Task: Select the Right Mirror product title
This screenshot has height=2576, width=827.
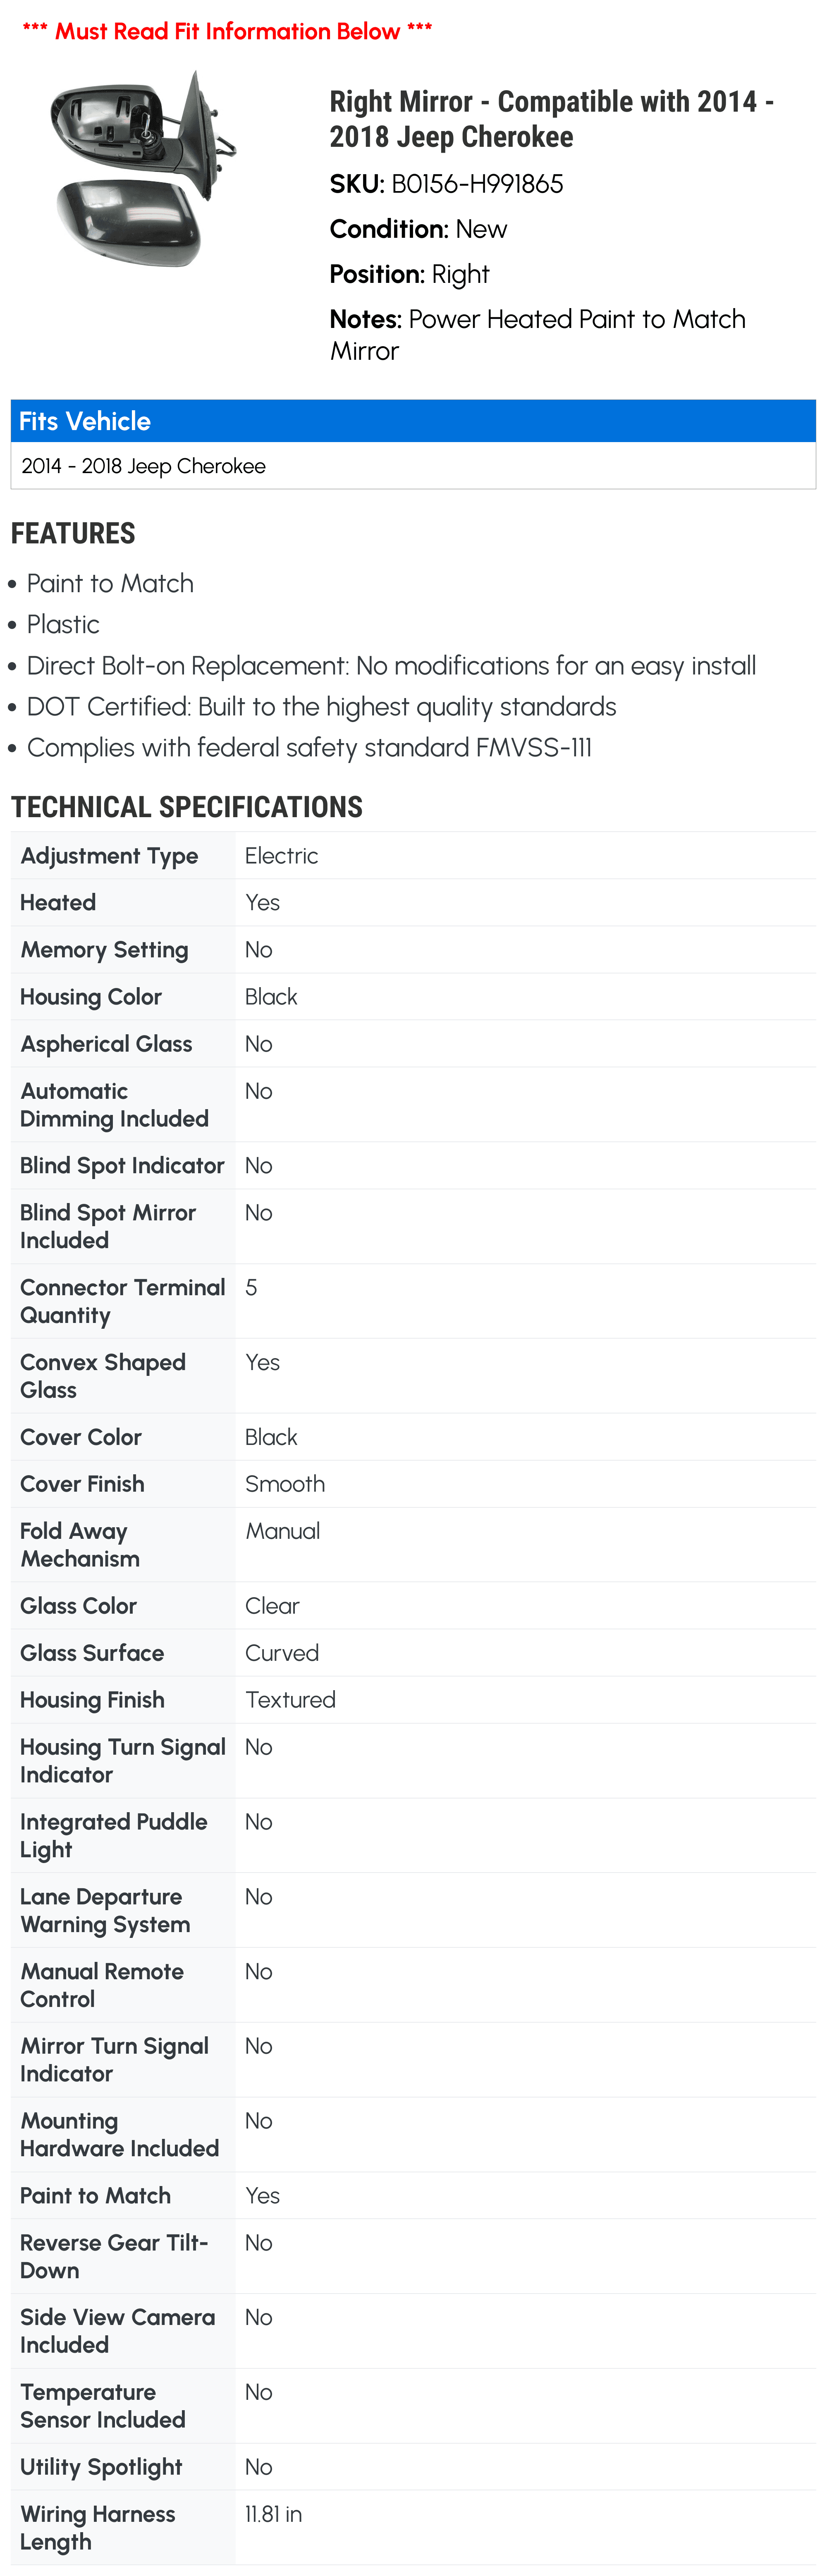Action: click(x=551, y=119)
